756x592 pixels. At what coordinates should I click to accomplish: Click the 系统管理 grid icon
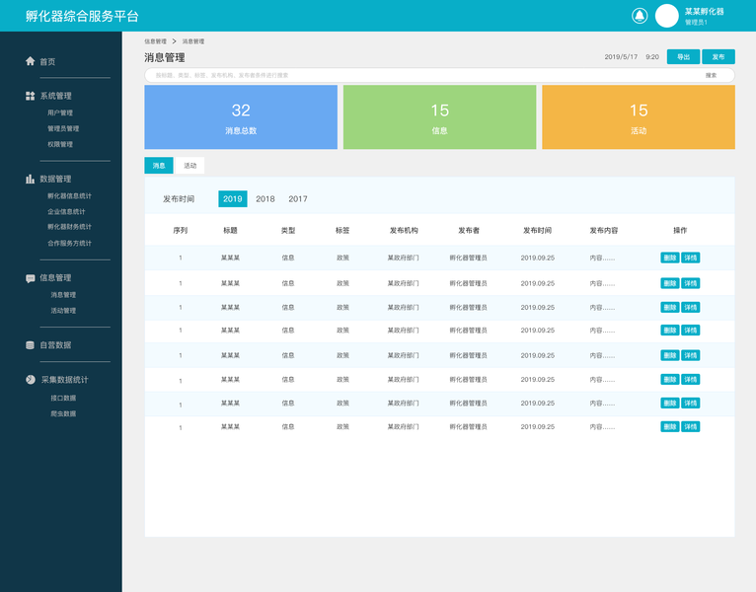click(31, 96)
